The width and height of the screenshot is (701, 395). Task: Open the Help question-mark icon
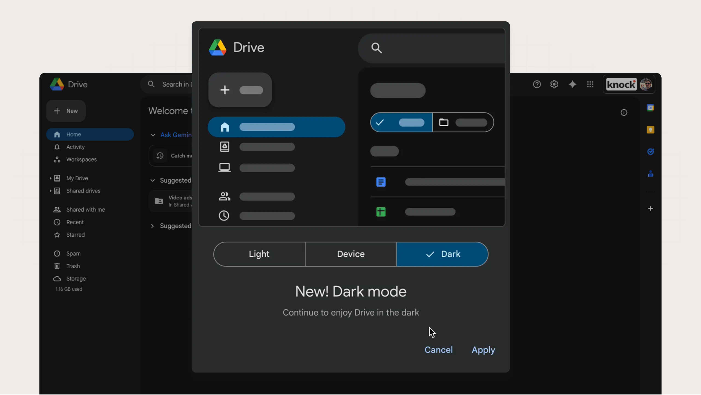536,84
